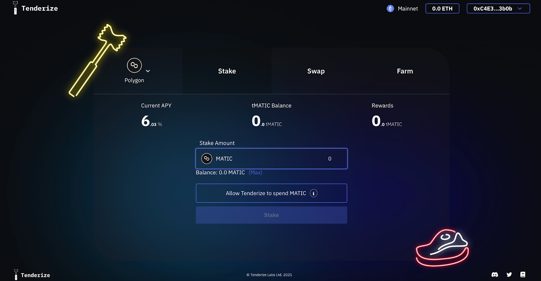
Task: Focus the Stake Amount input field
Action: [x=272, y=158]
